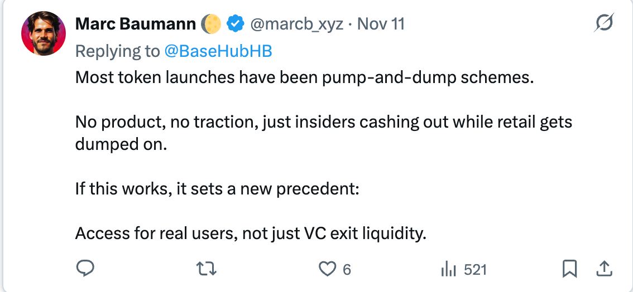
Task: Click the like count showing 6
Action: [347, 270]
